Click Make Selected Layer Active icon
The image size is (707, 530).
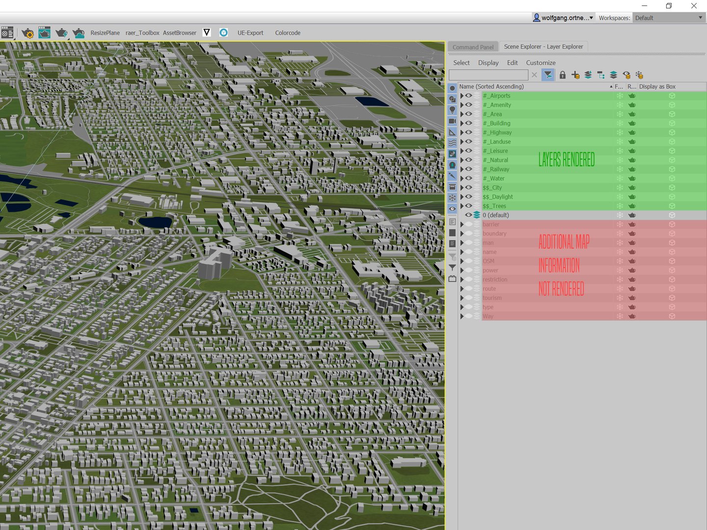point(614,75)
